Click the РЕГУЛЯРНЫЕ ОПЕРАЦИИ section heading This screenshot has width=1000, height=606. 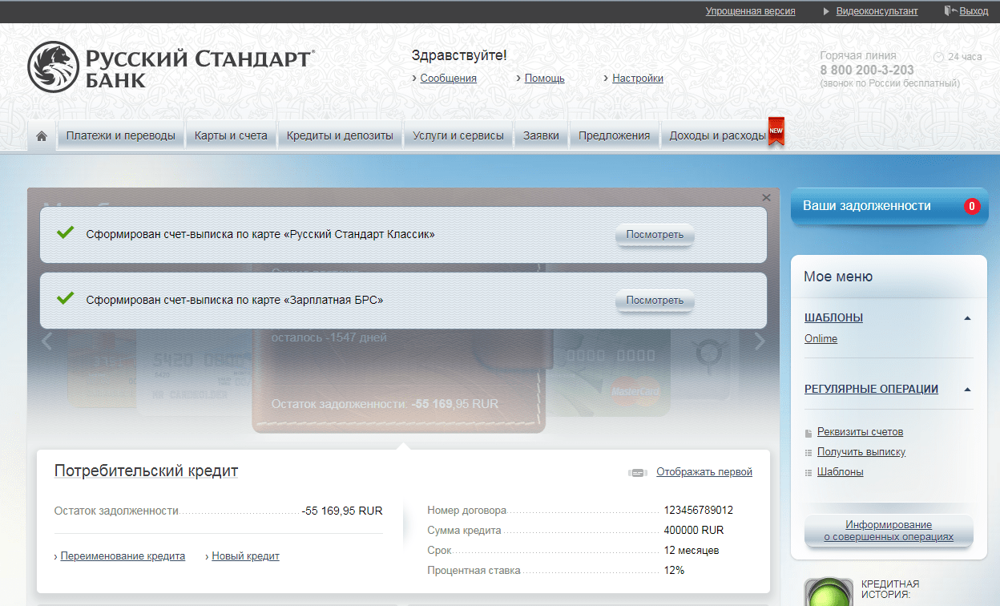click(x=871, y=389)
